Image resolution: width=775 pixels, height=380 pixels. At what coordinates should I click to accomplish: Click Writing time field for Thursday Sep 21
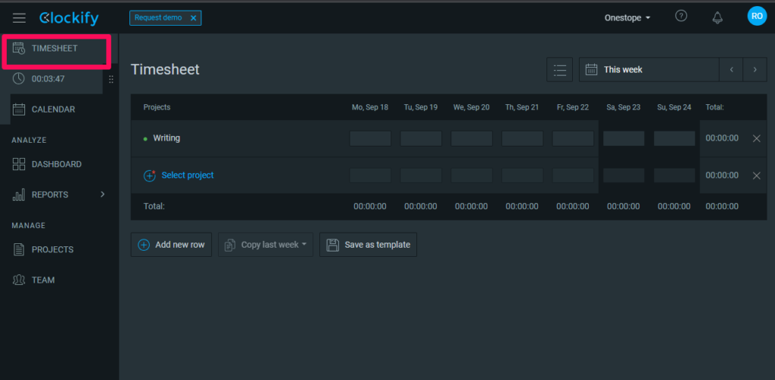point(522,139)
